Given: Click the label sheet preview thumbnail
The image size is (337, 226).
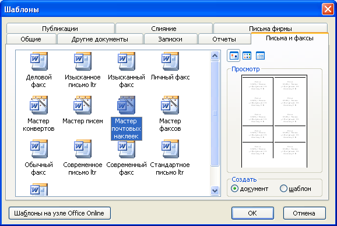Looking at the screenshot, I should [274, 121].
